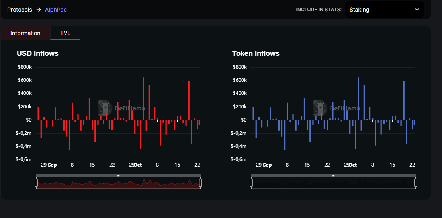Open the Staking include-in-stats dropdown
Image resolution: width=442 pixels, height=218 pixels.
(384, 10)
